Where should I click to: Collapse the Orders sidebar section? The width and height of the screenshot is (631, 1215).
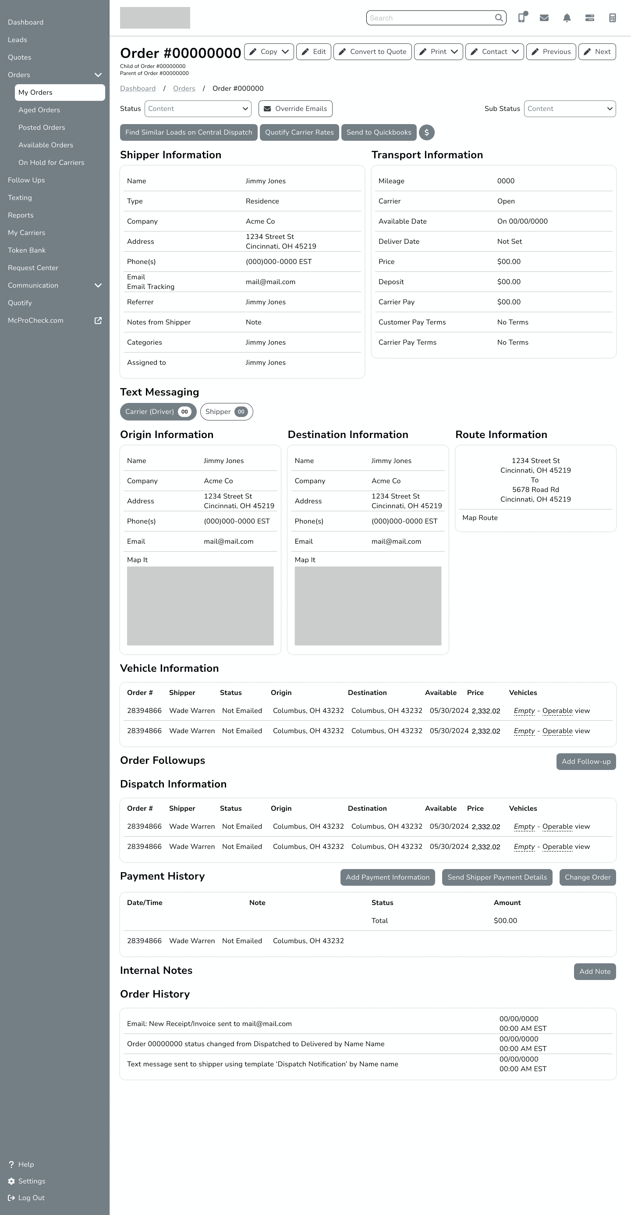pos(98,75)
